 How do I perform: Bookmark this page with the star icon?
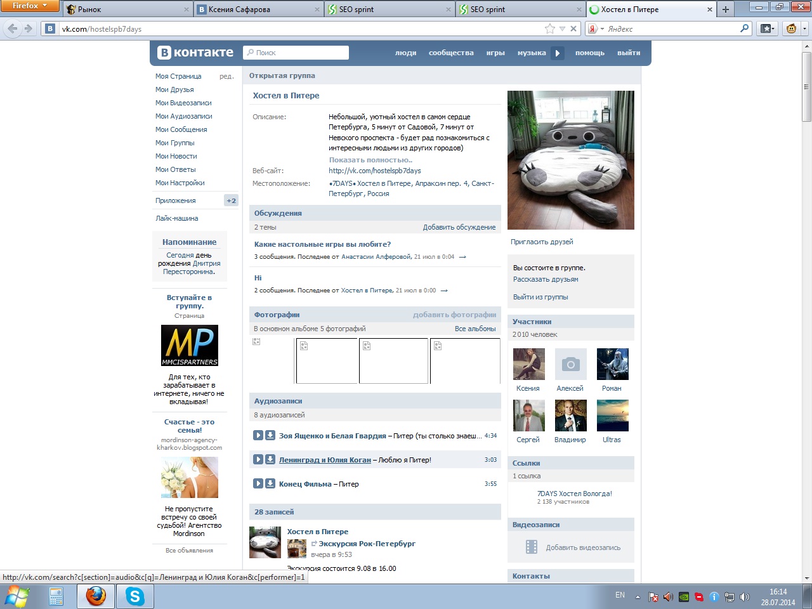tap(549, 29)
